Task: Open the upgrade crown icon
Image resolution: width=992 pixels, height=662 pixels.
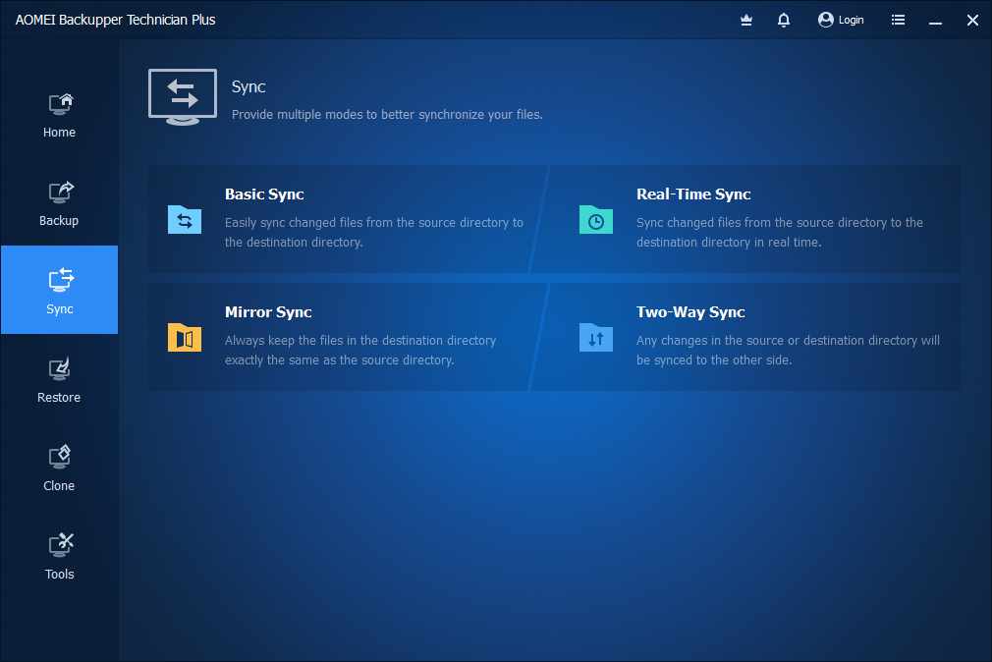Action: click(x=746, y=20)
